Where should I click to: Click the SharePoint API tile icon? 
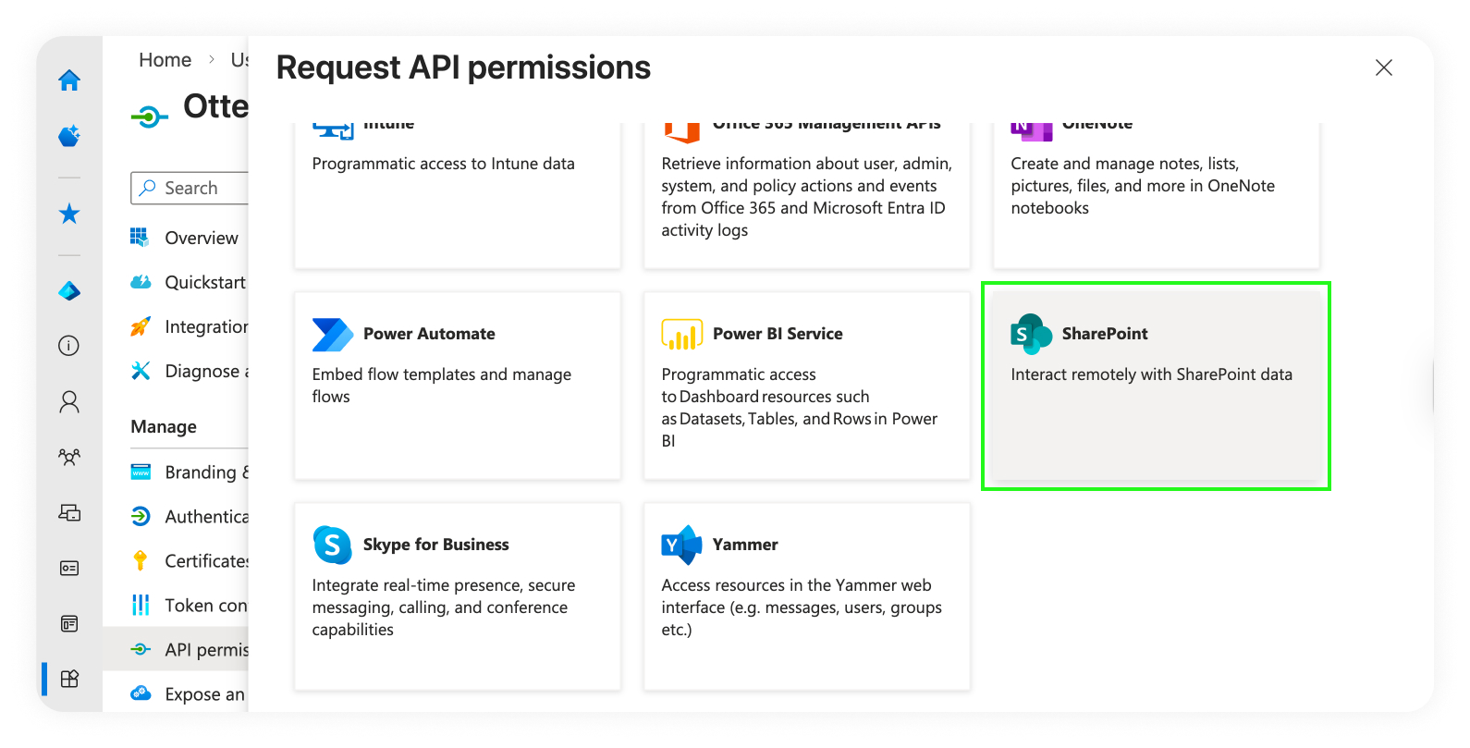[x=1031, y=334]
